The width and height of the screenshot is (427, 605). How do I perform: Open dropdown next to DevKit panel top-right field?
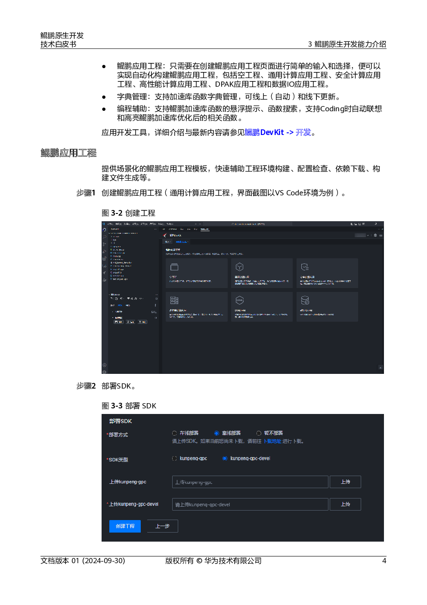click(368, 235)
